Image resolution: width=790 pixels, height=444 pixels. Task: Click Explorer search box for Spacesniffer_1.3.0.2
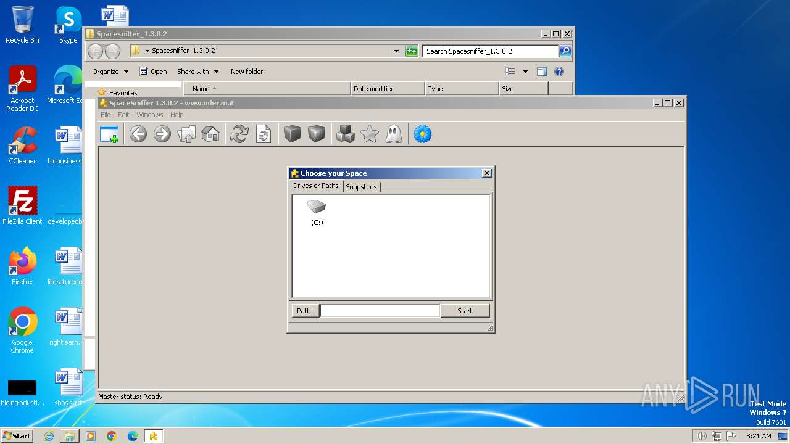[x=490, y=51]
